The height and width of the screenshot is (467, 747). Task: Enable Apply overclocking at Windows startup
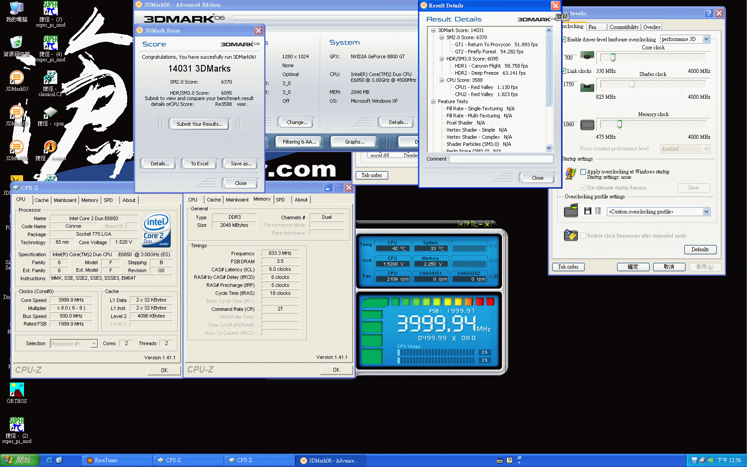[583, 172]
